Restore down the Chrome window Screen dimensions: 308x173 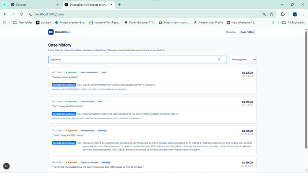click(292, 5)
